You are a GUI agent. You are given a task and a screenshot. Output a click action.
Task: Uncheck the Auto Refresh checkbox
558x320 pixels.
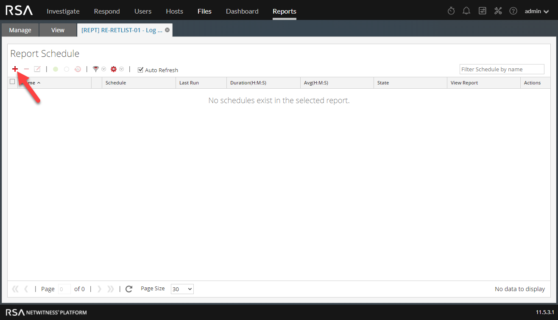click(x=141, y=70)
